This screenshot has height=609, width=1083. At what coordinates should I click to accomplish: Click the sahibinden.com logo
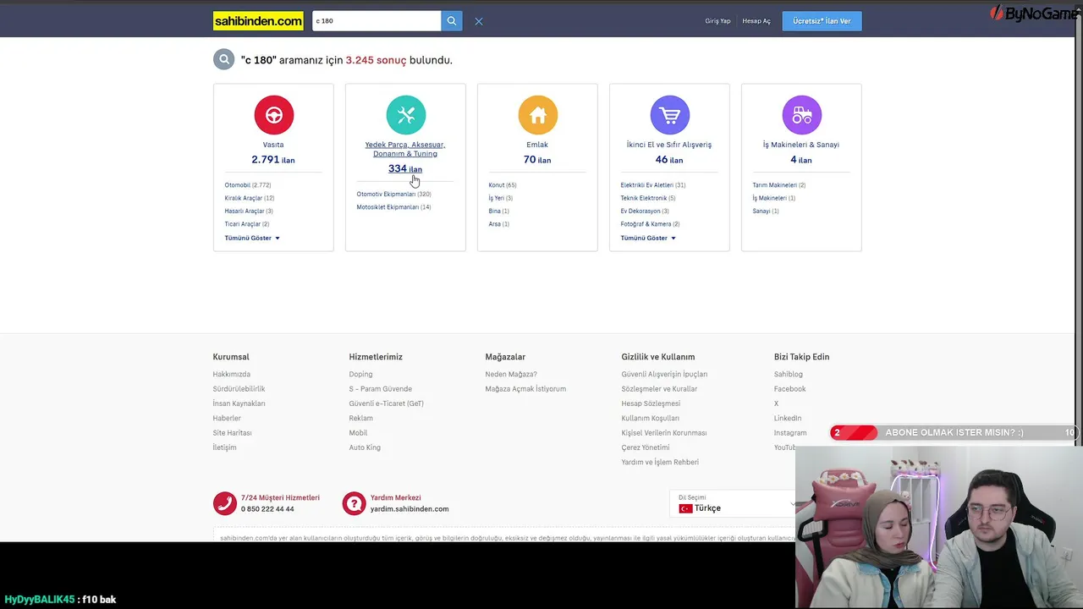coord(258,21)
